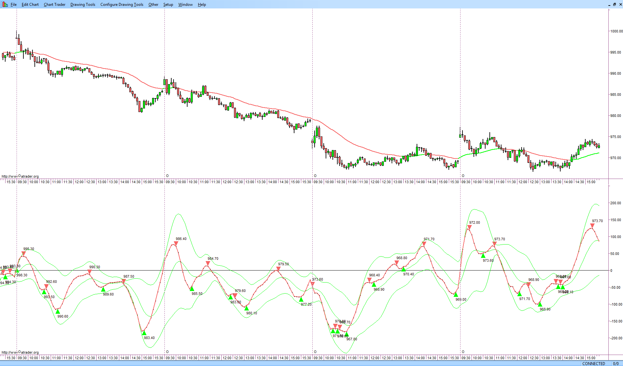Click the chart application icon in menu bar
623x366 pixels.
[x=5, y=4]
